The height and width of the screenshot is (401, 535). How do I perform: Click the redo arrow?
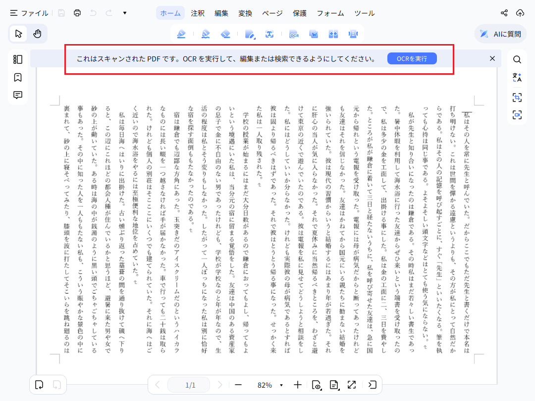[109, 13]
